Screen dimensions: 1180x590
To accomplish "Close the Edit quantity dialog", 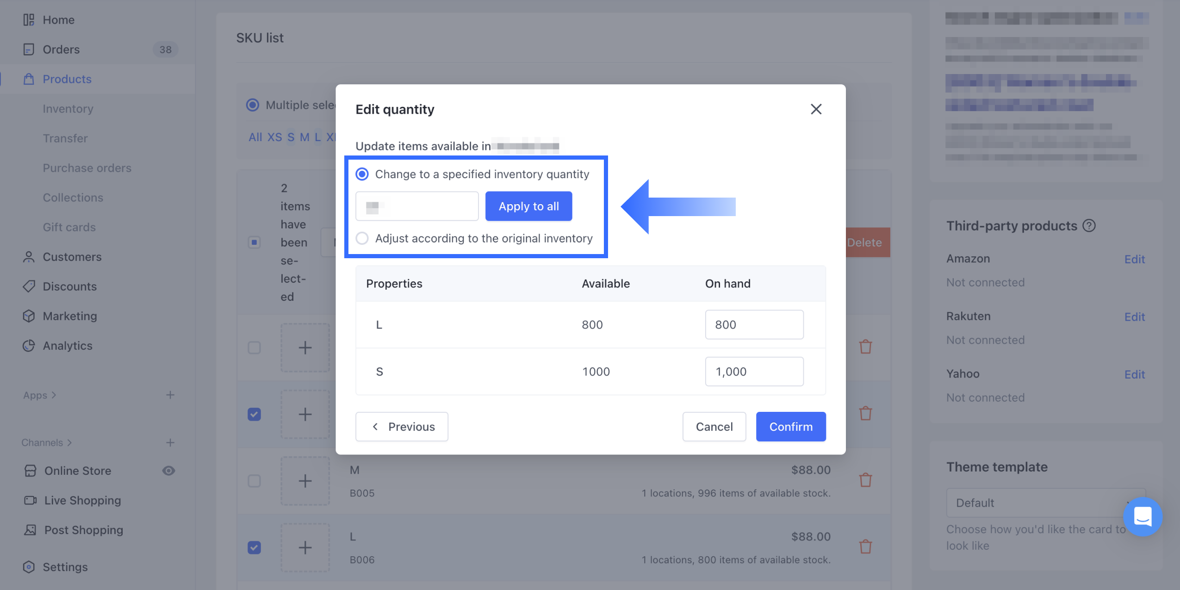I will [x=816, y=109].
